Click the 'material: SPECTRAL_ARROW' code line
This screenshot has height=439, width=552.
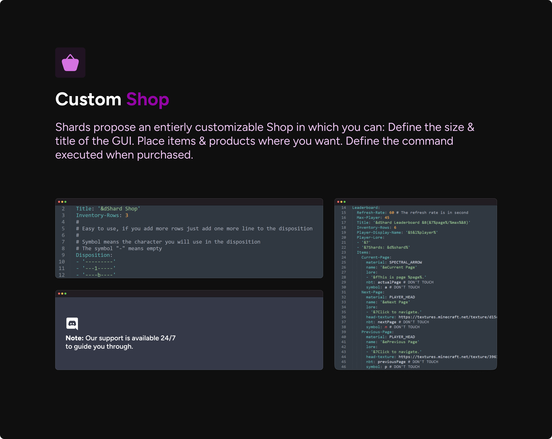point(394,262)
